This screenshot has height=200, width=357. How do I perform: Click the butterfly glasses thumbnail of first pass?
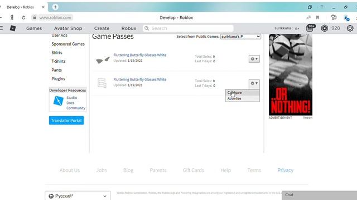pyautogui.click(x=103, y=59)
